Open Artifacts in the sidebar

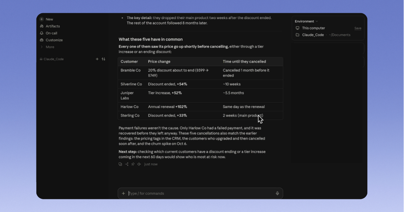pos(50,26)
